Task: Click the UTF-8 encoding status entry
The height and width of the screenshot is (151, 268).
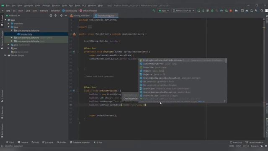Action: pos(246,146)
